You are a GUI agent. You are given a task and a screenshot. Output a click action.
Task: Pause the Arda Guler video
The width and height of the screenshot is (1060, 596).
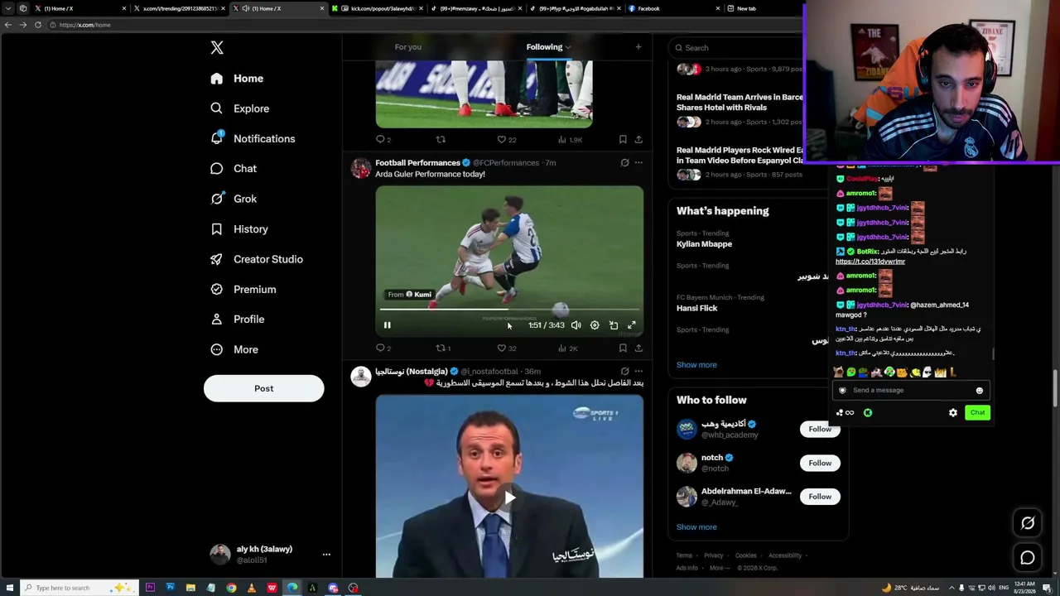coord(387,325)
